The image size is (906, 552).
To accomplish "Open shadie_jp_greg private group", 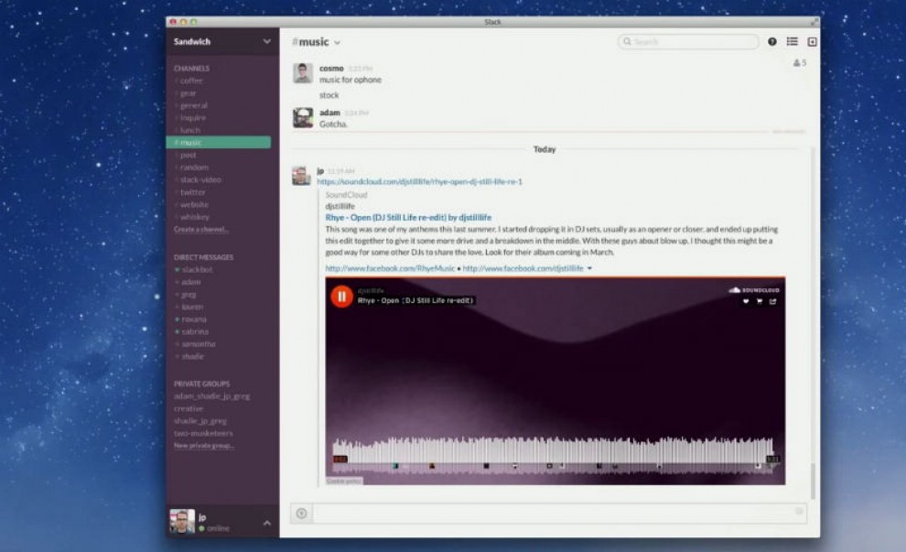I will (200, 421).
